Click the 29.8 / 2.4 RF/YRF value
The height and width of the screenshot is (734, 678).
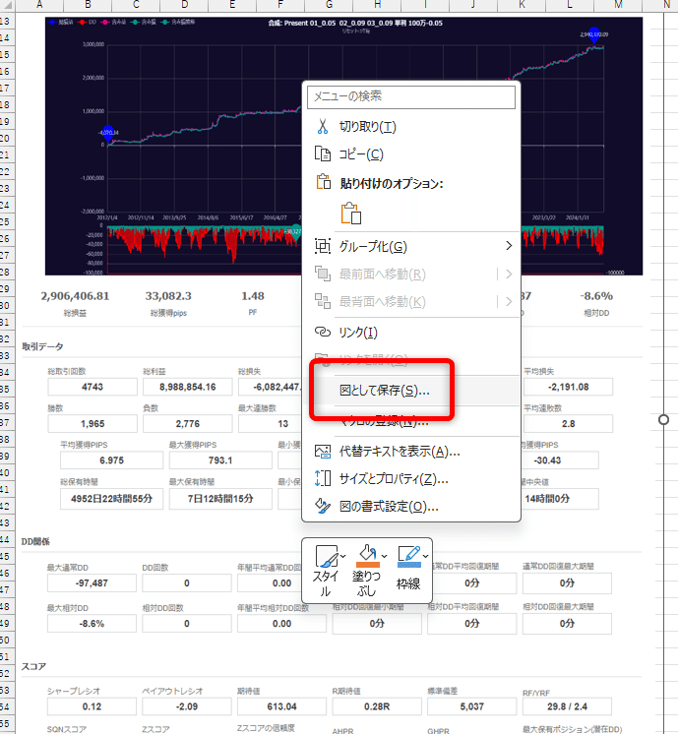click(x=567, y=706)
